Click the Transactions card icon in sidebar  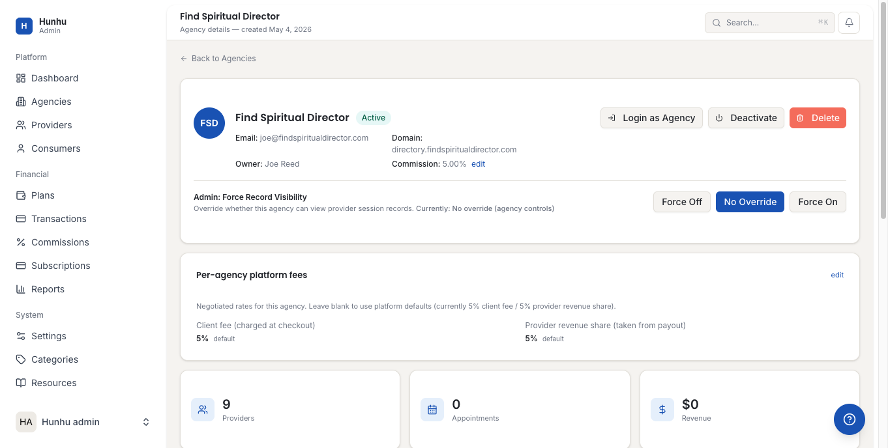[21, 219]
